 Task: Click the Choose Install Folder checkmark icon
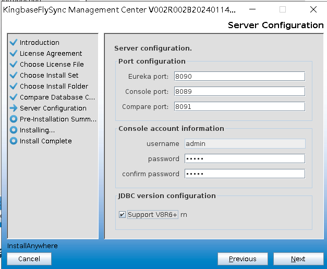14,86
